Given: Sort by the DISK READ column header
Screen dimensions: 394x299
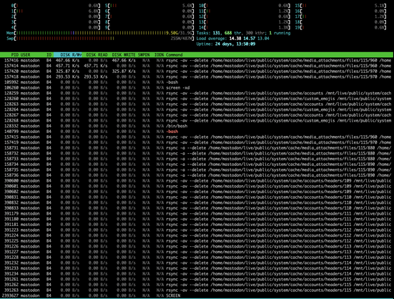Looking at the screenshot, I should pyautogui.click(x=97, y=55).
